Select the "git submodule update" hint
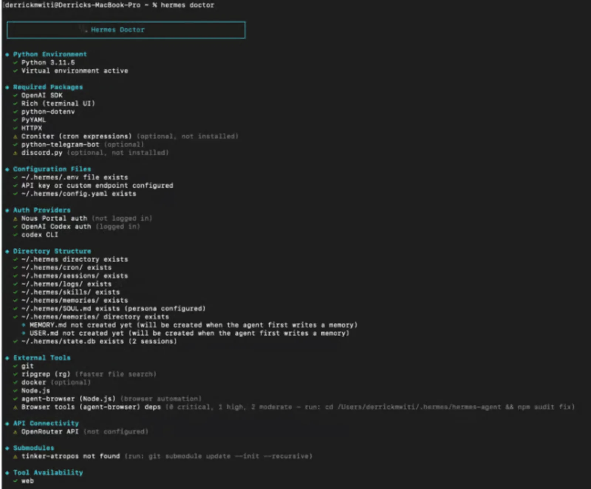Viewport: 591px width, 489px height. (189, 456)
